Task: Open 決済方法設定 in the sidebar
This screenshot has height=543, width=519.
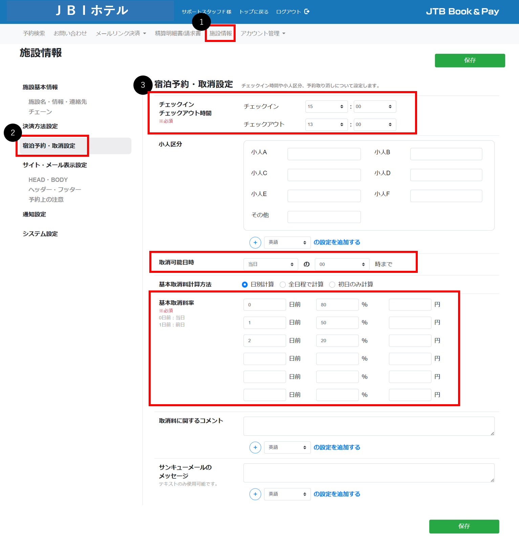Action: point(40,126)
